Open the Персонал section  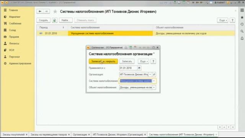coord(14,57)
